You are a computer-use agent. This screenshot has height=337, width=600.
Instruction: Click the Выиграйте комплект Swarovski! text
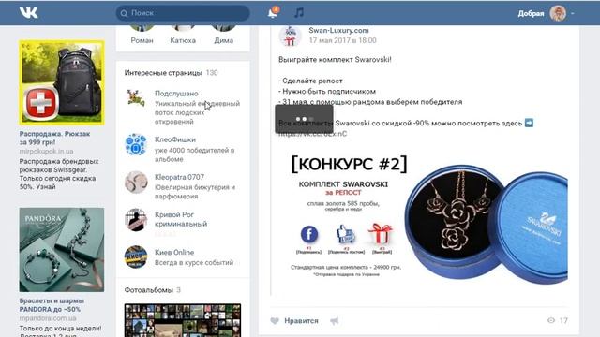click(x=335, y=60)
